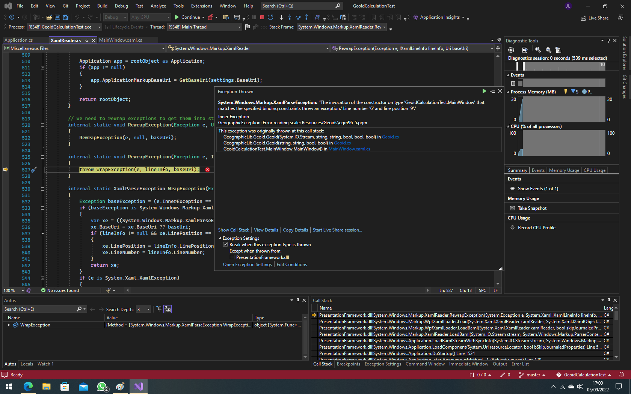This screenshot has width=631, height=394.
Task: Open the RewrapException member dropdown
Action: (413, 48)
